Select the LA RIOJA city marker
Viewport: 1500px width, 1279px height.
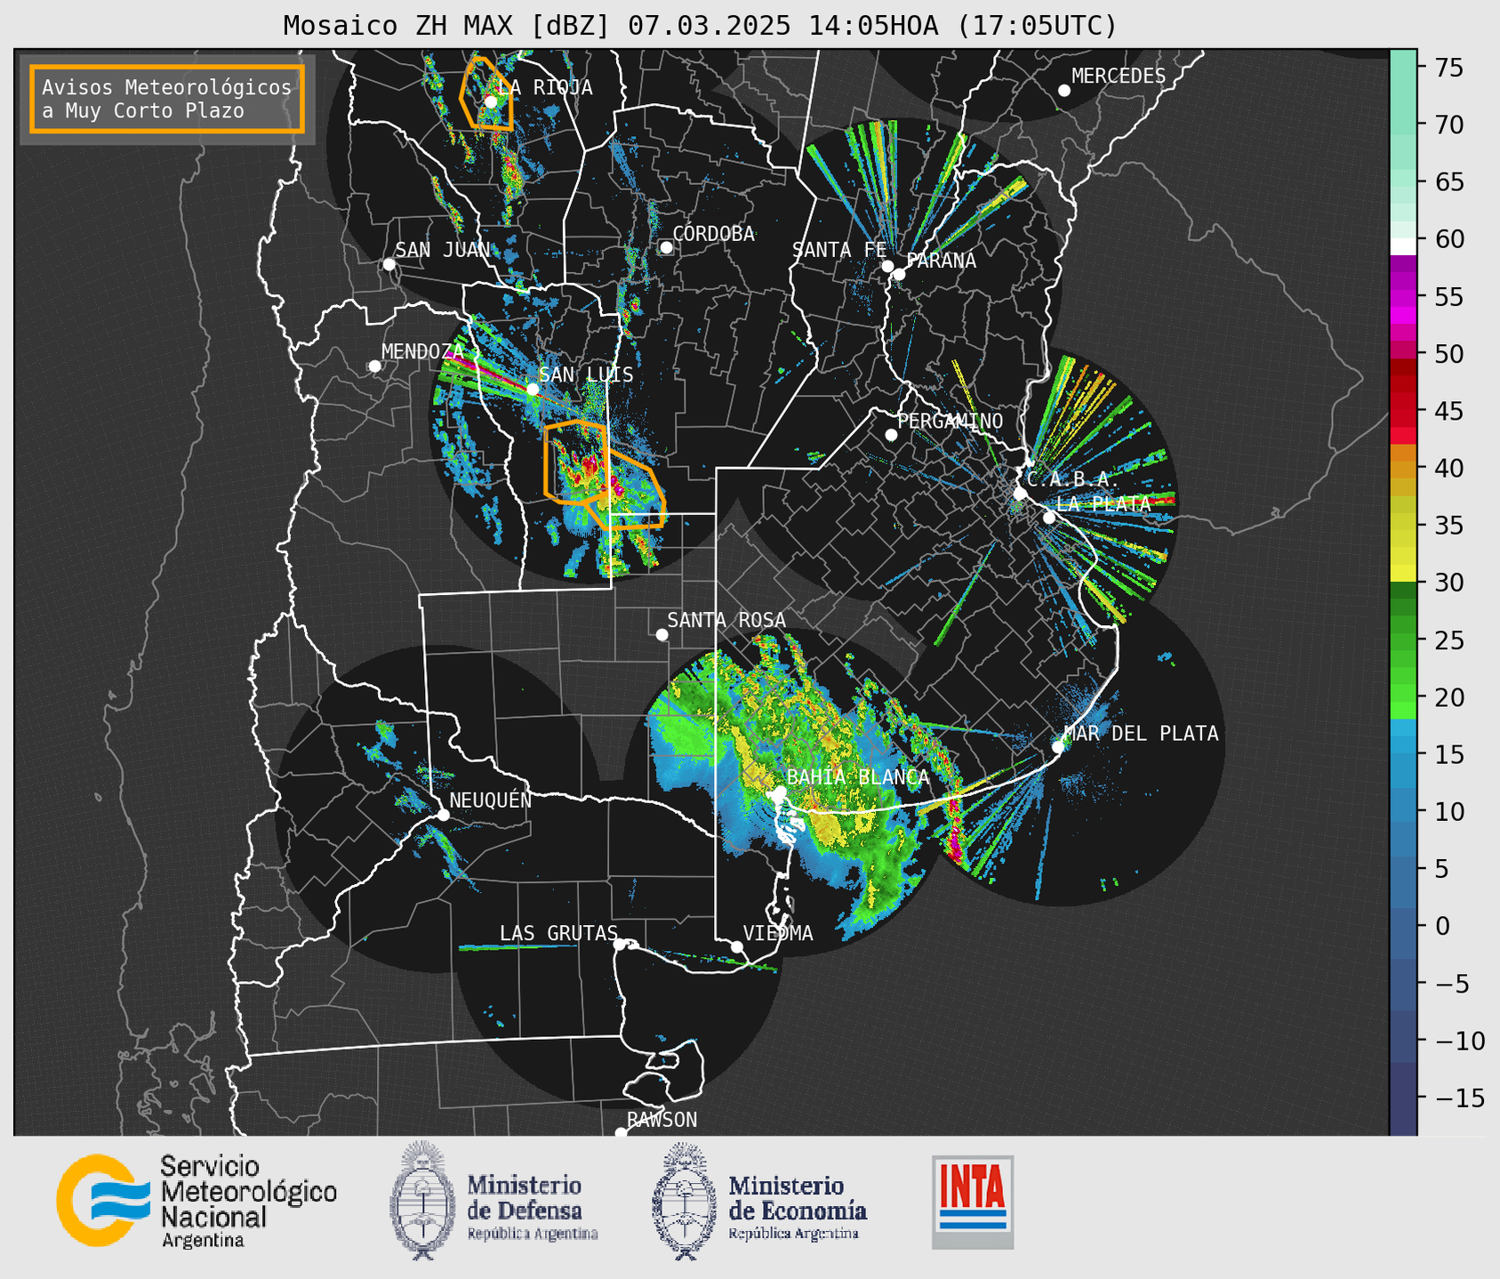490,101
